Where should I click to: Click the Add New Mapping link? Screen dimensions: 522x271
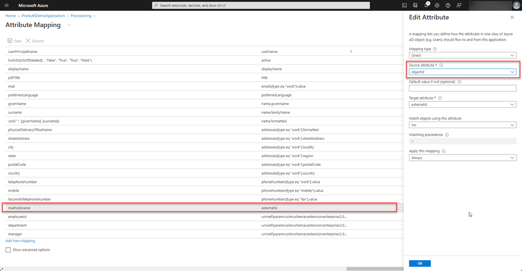coord(20,240)
